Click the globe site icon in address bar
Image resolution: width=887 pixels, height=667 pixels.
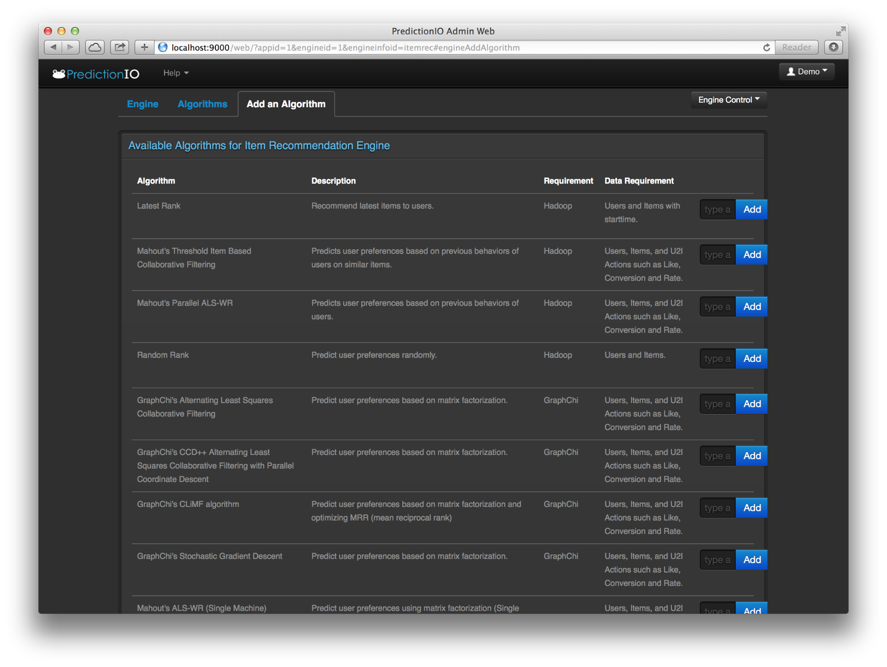(x=163, y=47)
